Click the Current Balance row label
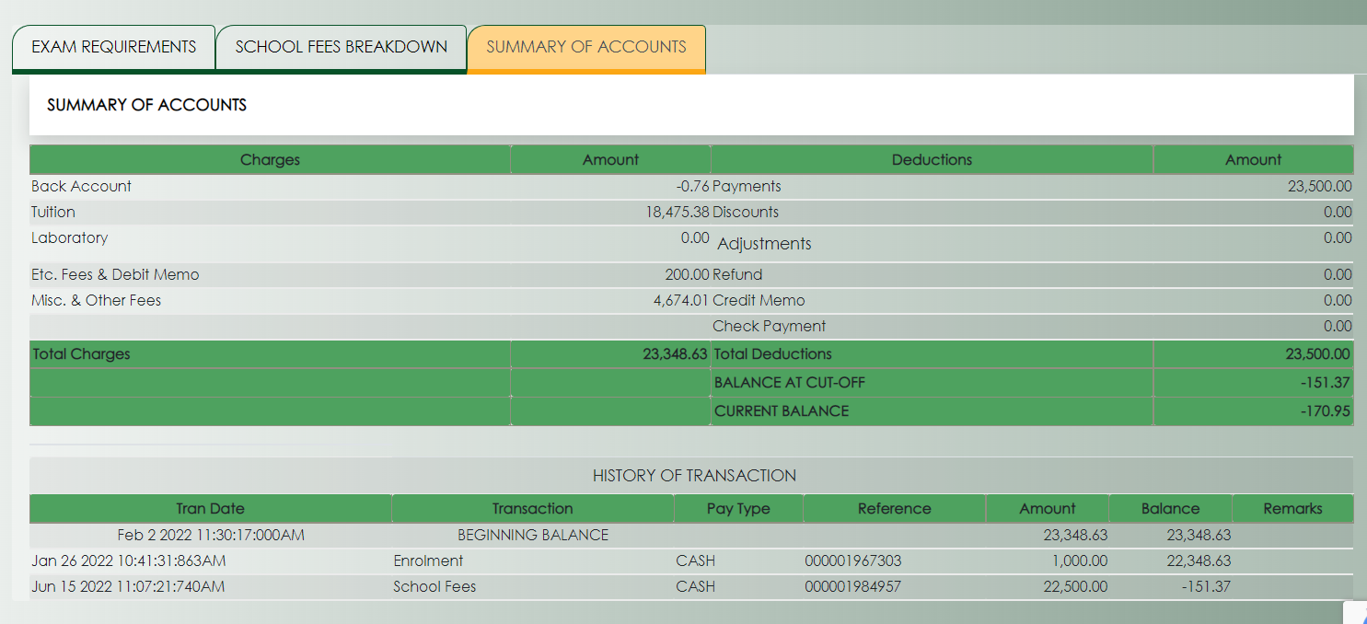The image size is (1367, 624). pyautogui.click(x=782, y=411)
